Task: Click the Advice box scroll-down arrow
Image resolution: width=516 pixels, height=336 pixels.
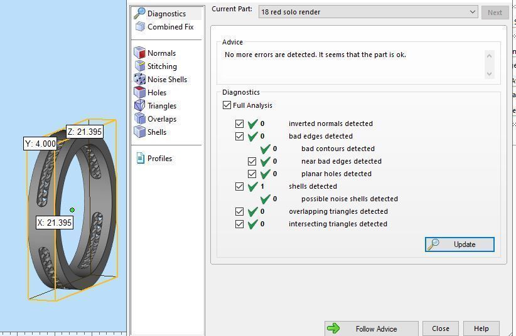Action: pos(489,73)
